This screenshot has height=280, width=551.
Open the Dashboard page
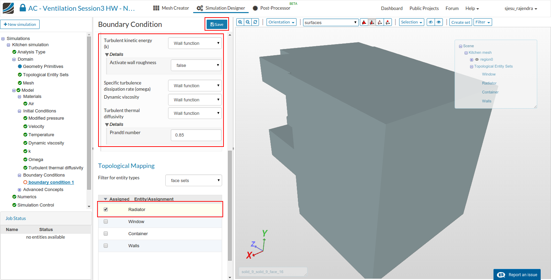[392, 8]
